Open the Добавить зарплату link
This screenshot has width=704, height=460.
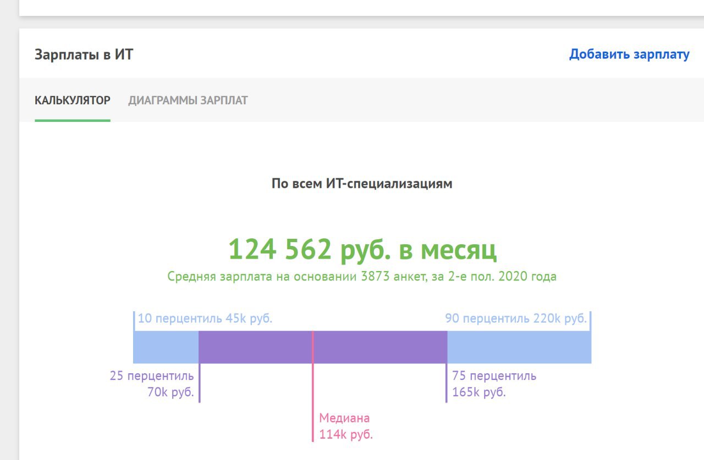point(629,54)
